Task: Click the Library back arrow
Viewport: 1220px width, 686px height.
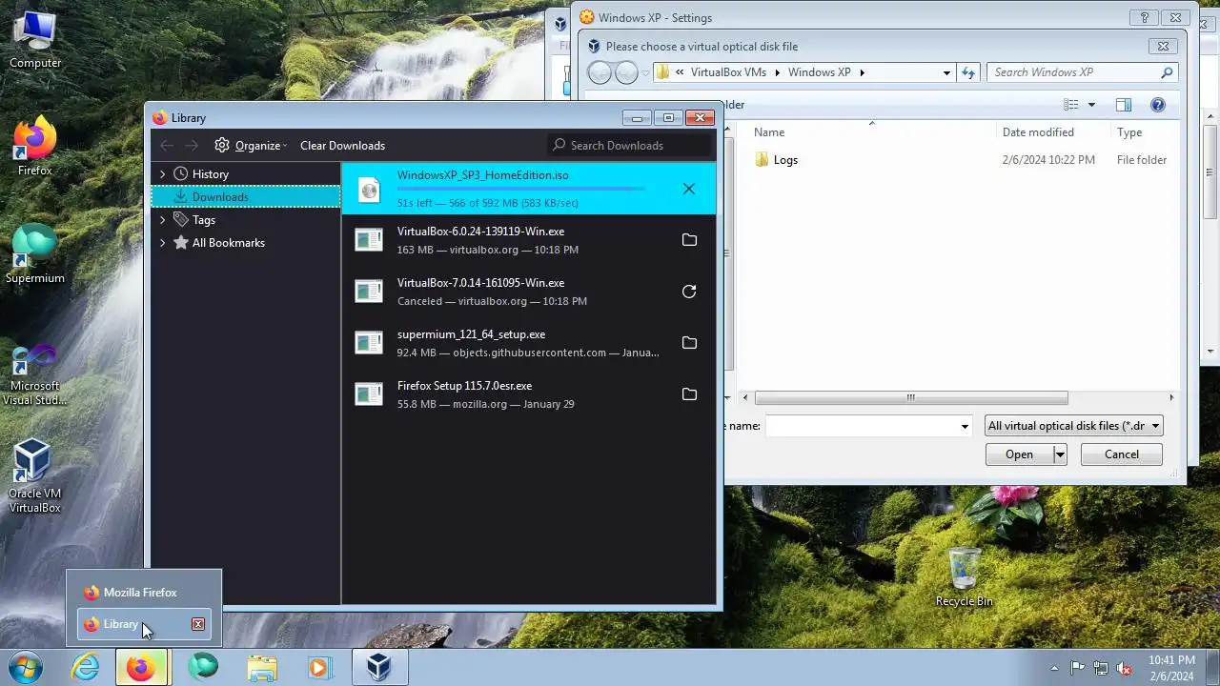Action: (x=167, y=145)
